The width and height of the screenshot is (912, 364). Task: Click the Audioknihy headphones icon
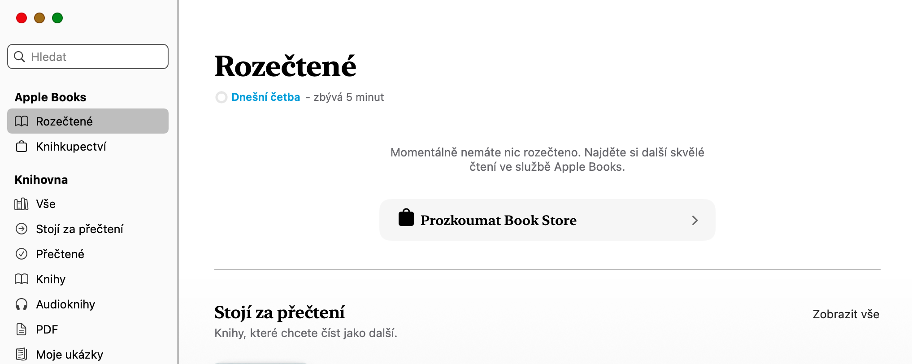click(x=22, y=304)
